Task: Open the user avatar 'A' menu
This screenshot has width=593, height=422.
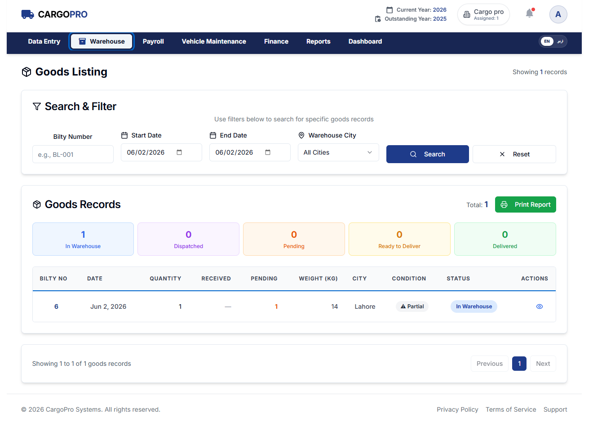Action: tap(558, 14)
